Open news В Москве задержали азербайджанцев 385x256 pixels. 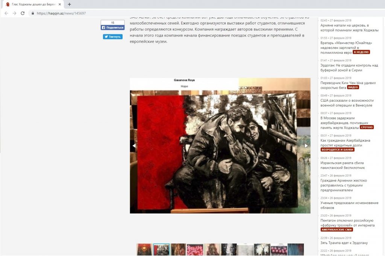click(x=344, y=123)
